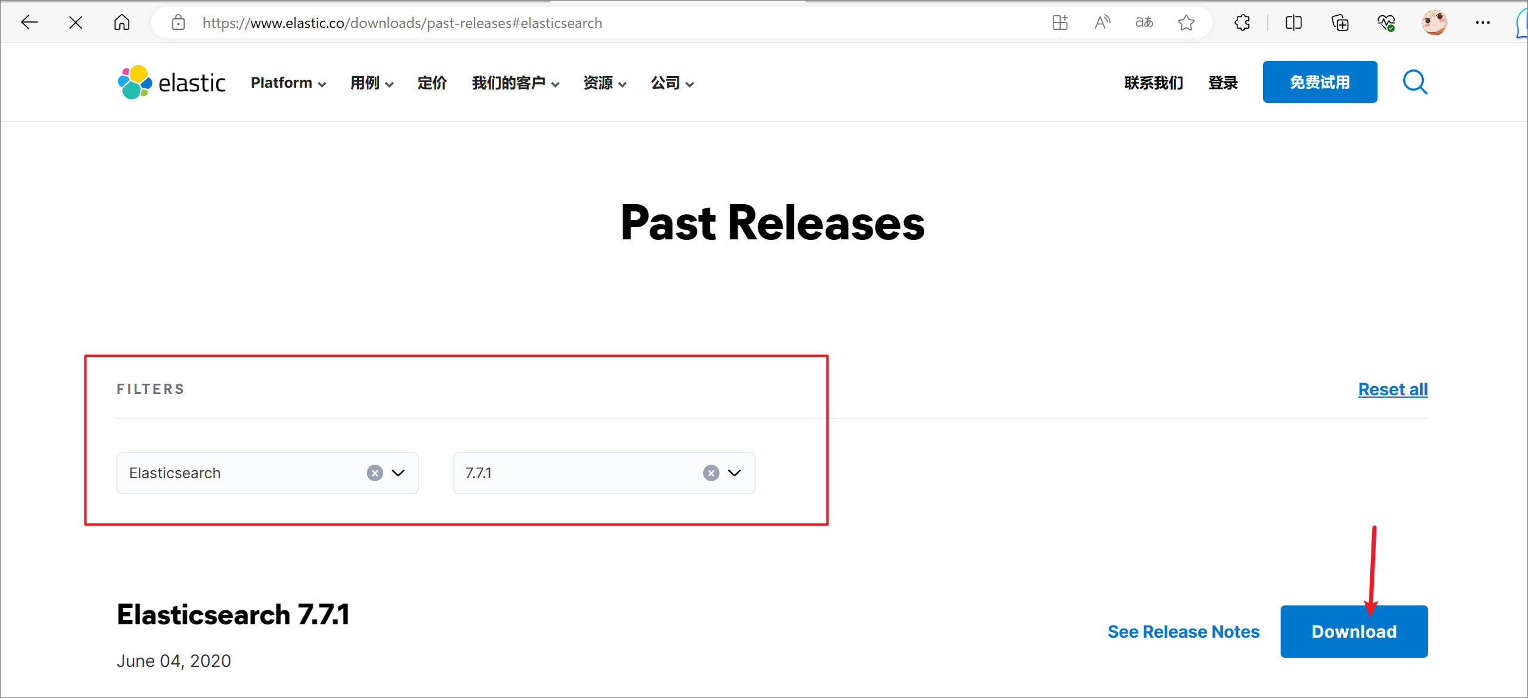Clear the 7.7.1 version filter

pyautogui.click(x=710, y=473)
